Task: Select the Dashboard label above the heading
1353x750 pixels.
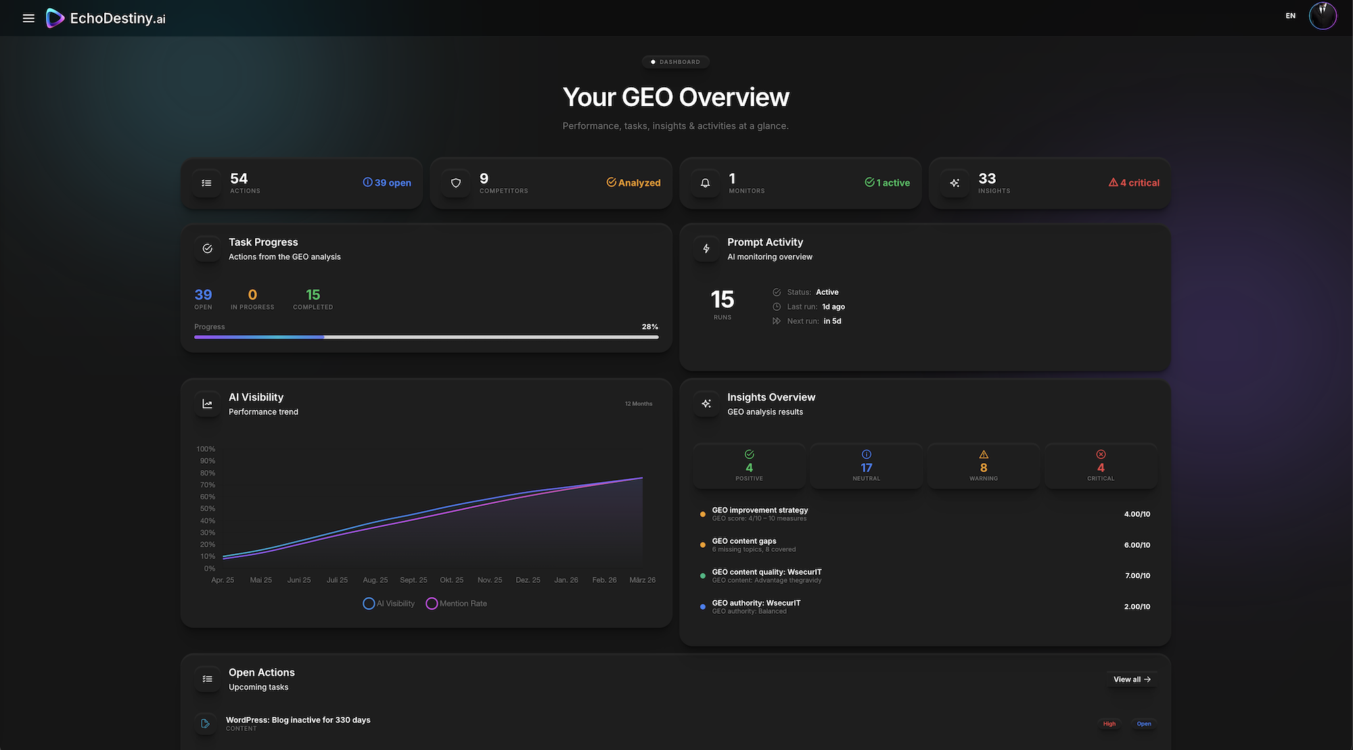Action: (675, 62)
